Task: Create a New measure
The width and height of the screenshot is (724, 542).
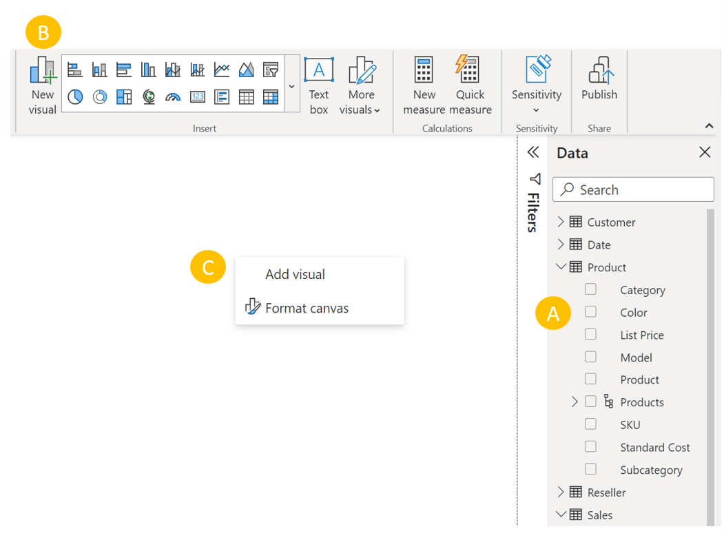Action: [424, 85]
